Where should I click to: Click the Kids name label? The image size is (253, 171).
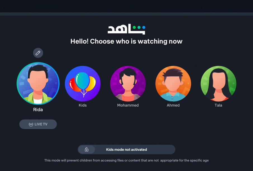click(x=83, y=105)
